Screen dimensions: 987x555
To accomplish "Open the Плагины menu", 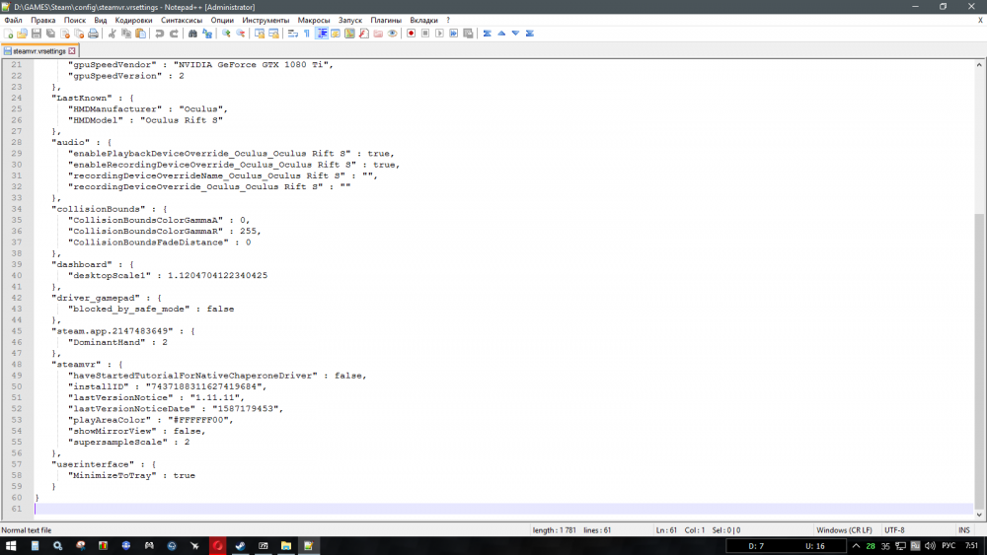I will pyautogui.click(x=386, y=20).
